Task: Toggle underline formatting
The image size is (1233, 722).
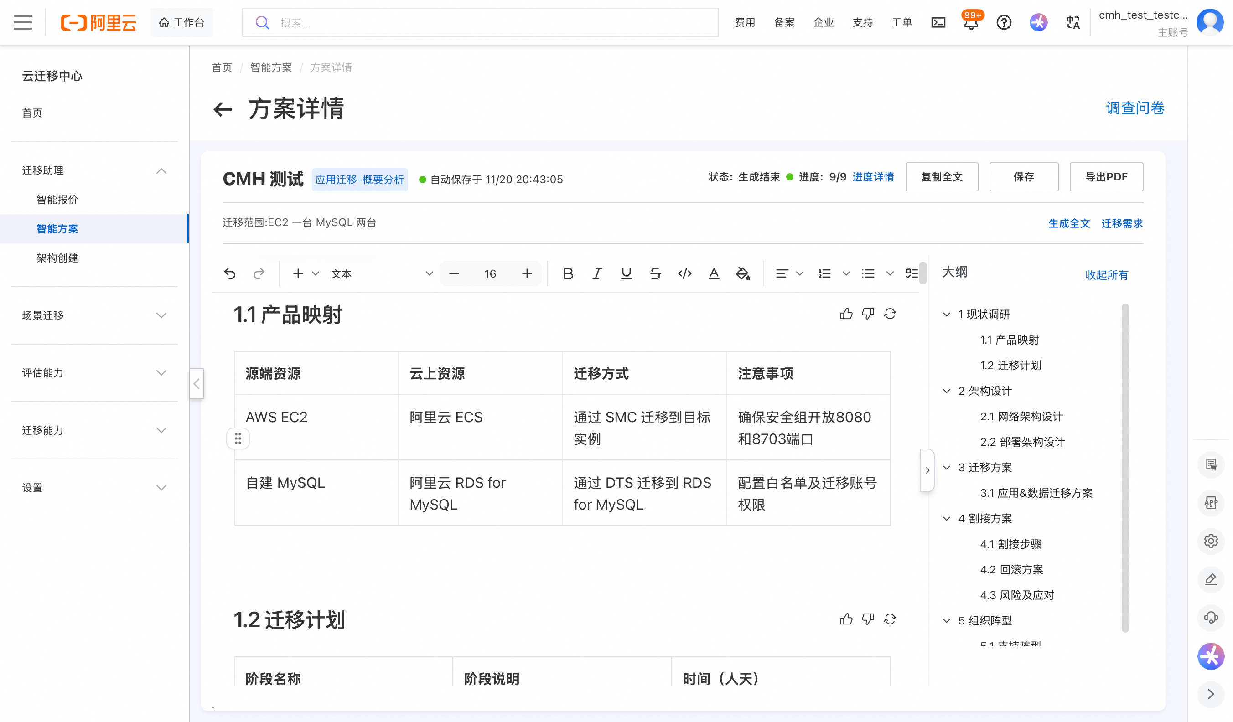Action: [x=626, y=273]
